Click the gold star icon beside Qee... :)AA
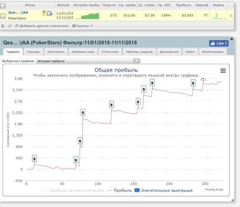This screenshot has height=207, width=240. (x=44, y=13)
